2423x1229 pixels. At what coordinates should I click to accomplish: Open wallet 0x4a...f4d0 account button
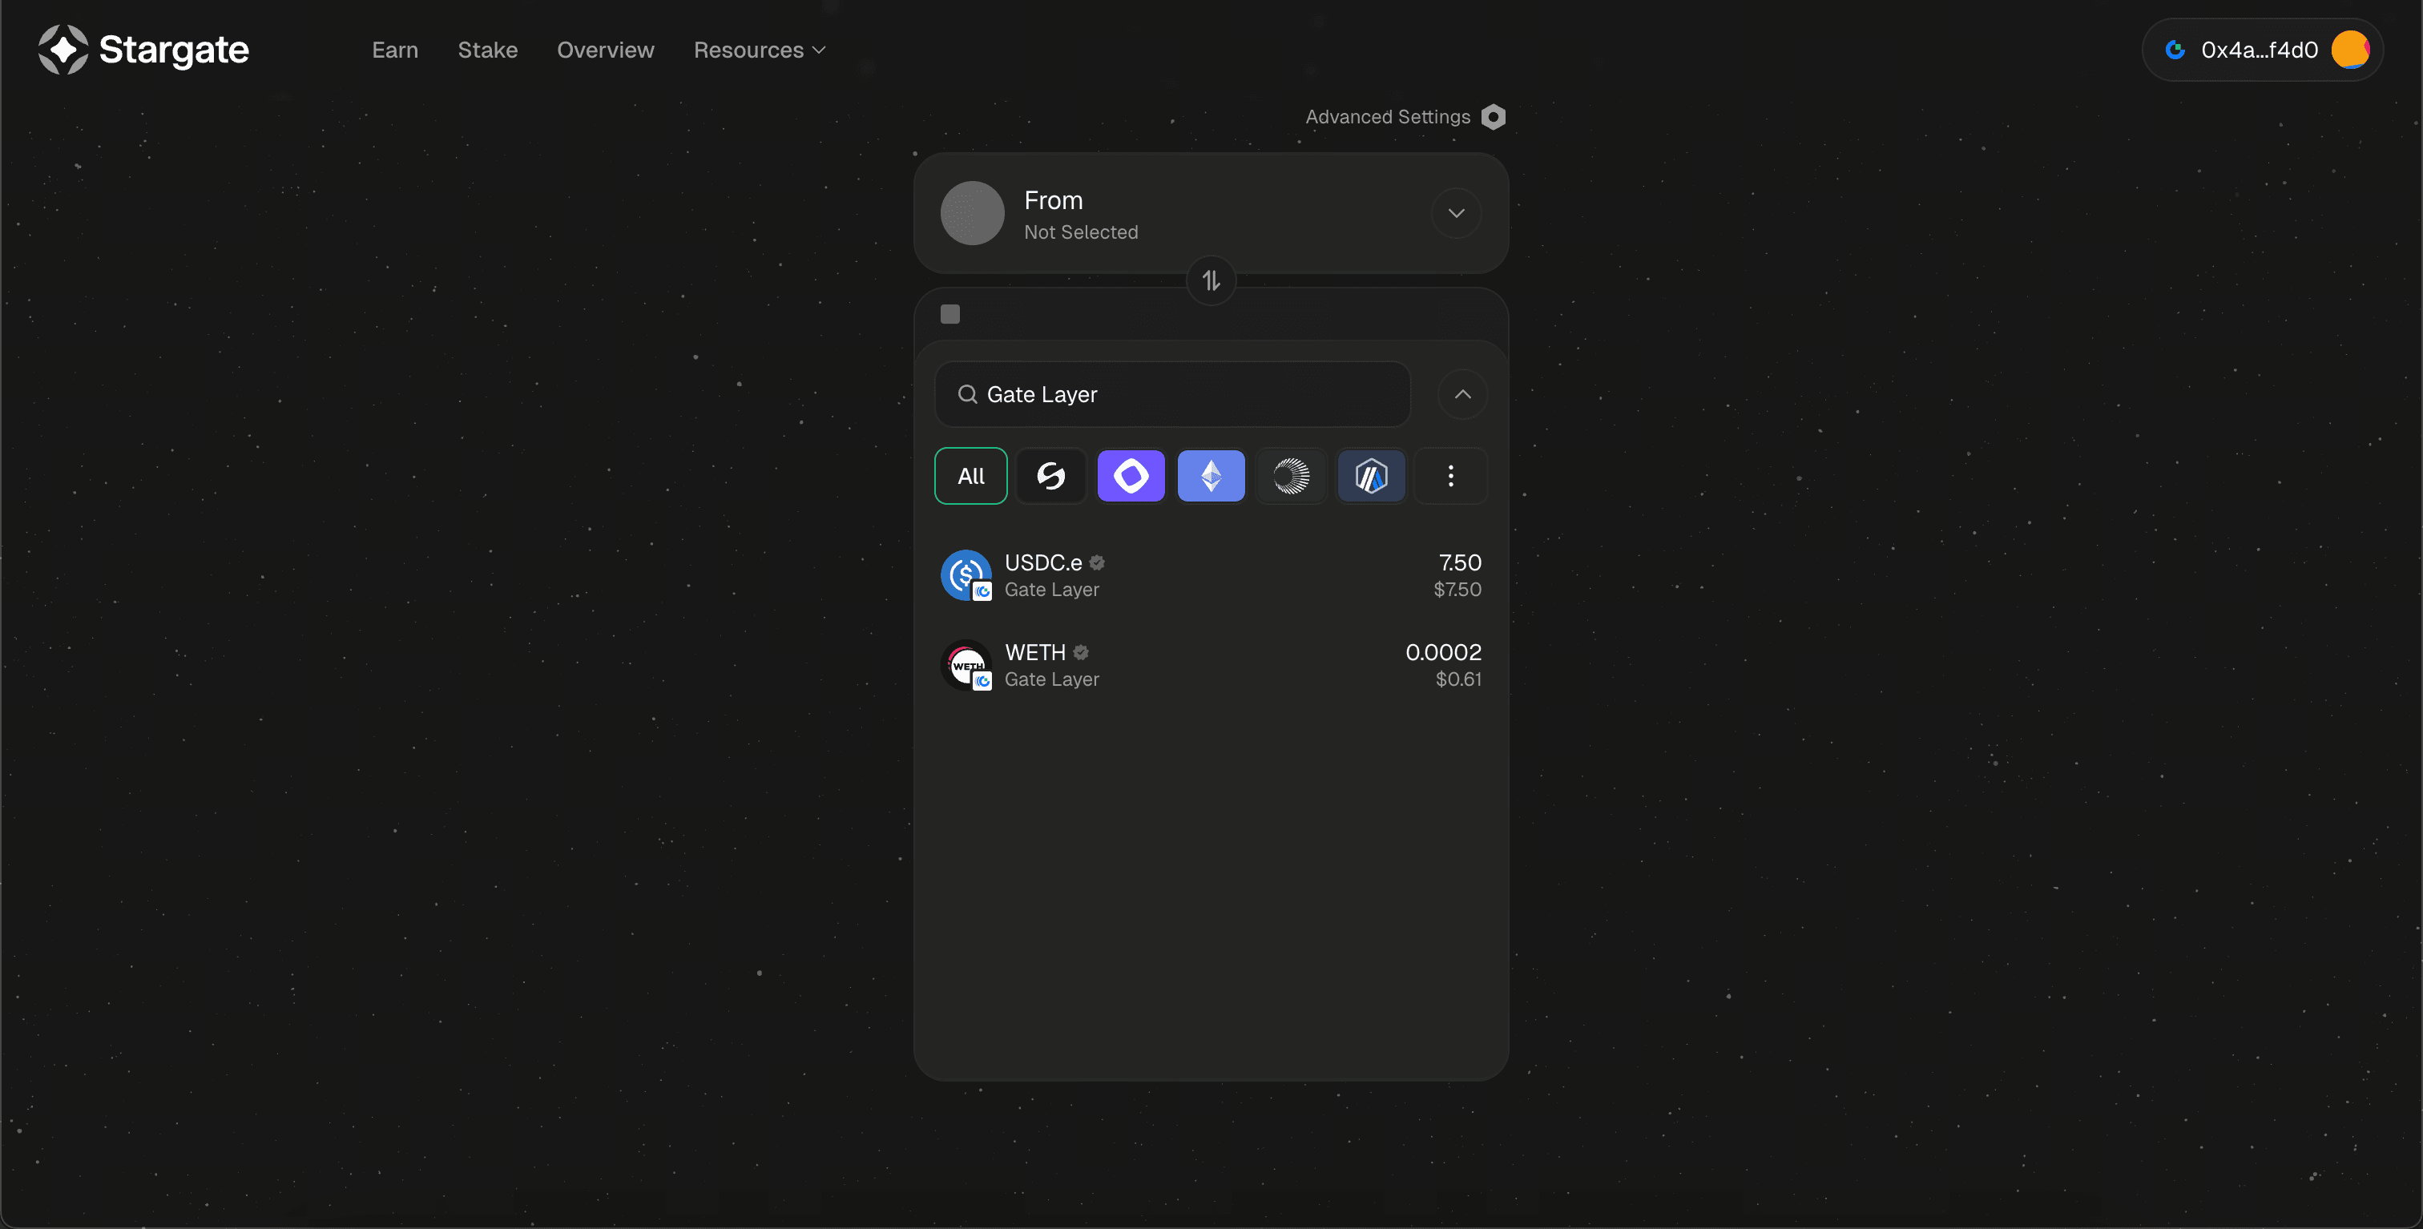2262,50
